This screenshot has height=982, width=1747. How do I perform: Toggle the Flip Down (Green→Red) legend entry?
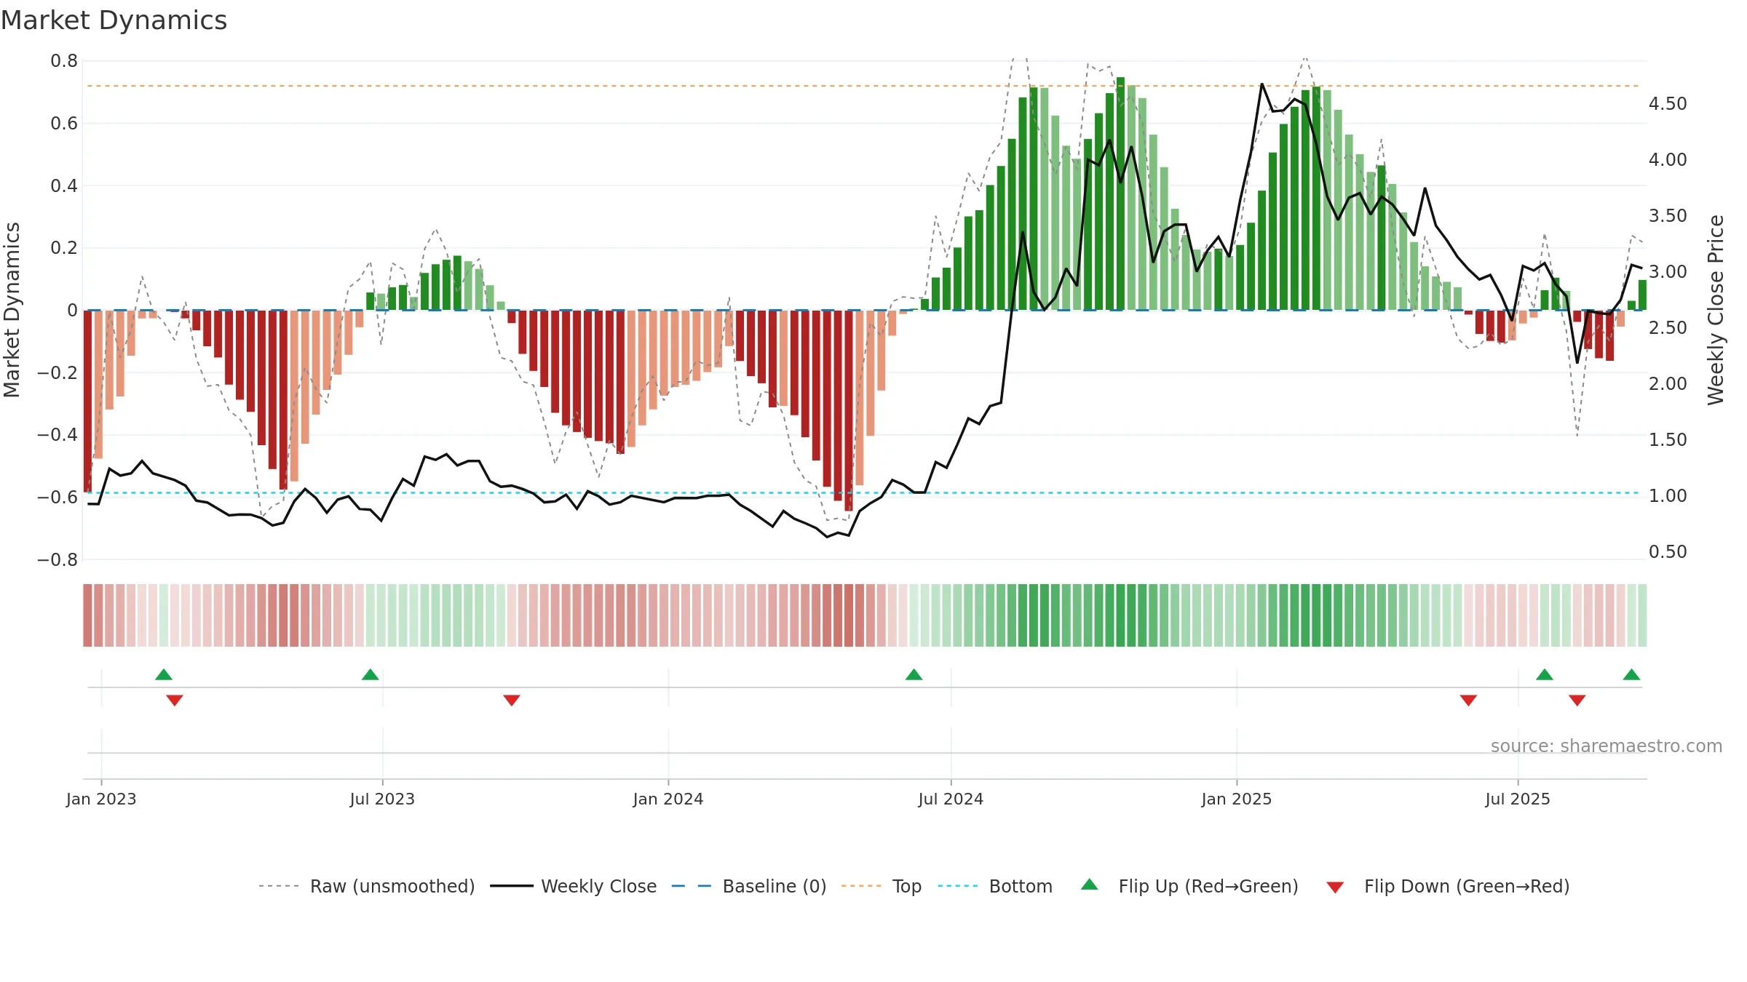coord(1448,887)
